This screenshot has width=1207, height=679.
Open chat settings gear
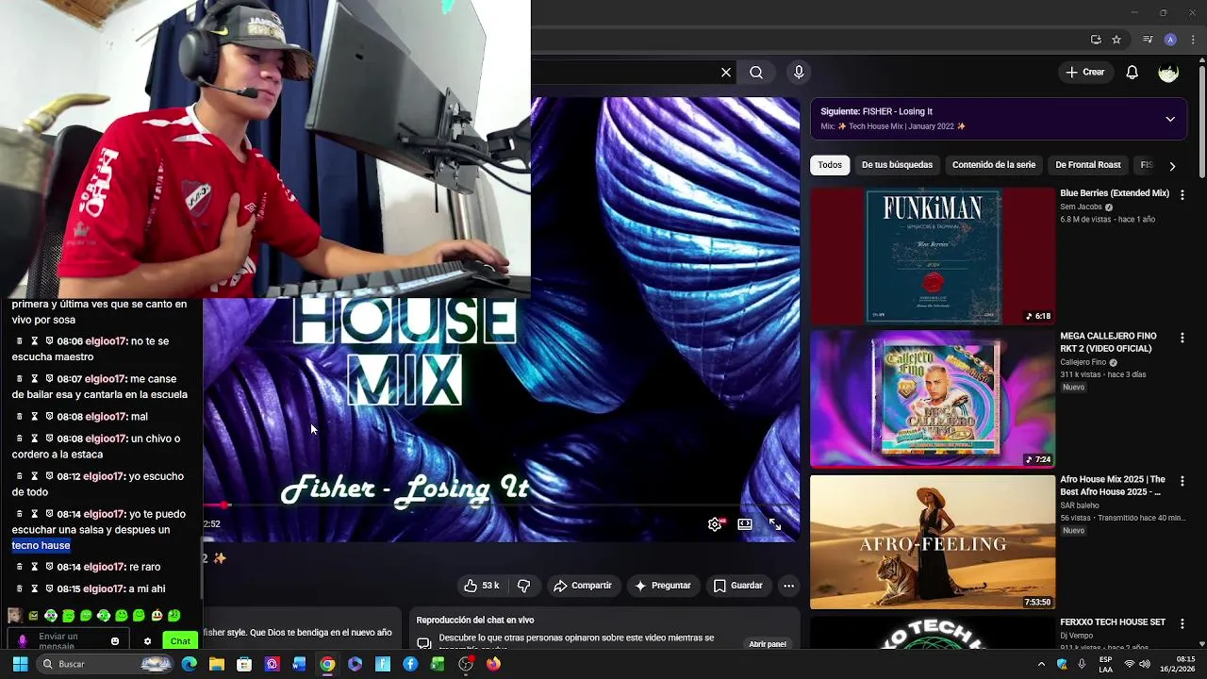click(147, 641)
